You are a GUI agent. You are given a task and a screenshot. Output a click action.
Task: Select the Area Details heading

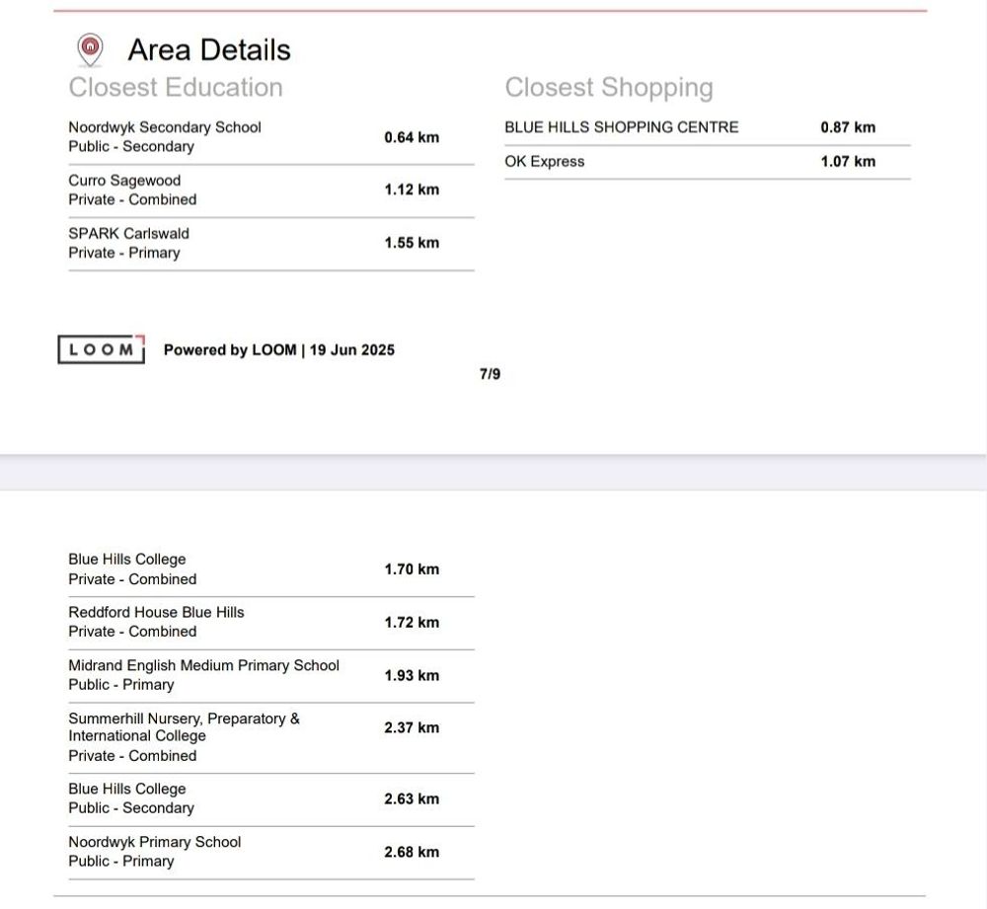209,50
